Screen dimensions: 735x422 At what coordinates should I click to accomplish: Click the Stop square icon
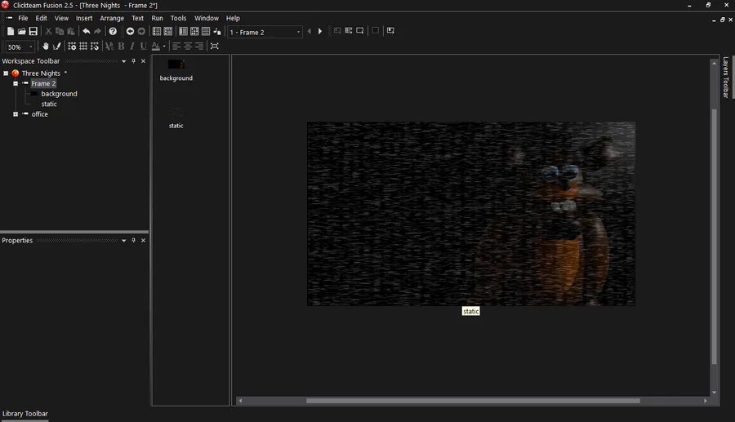pos(375,30)
